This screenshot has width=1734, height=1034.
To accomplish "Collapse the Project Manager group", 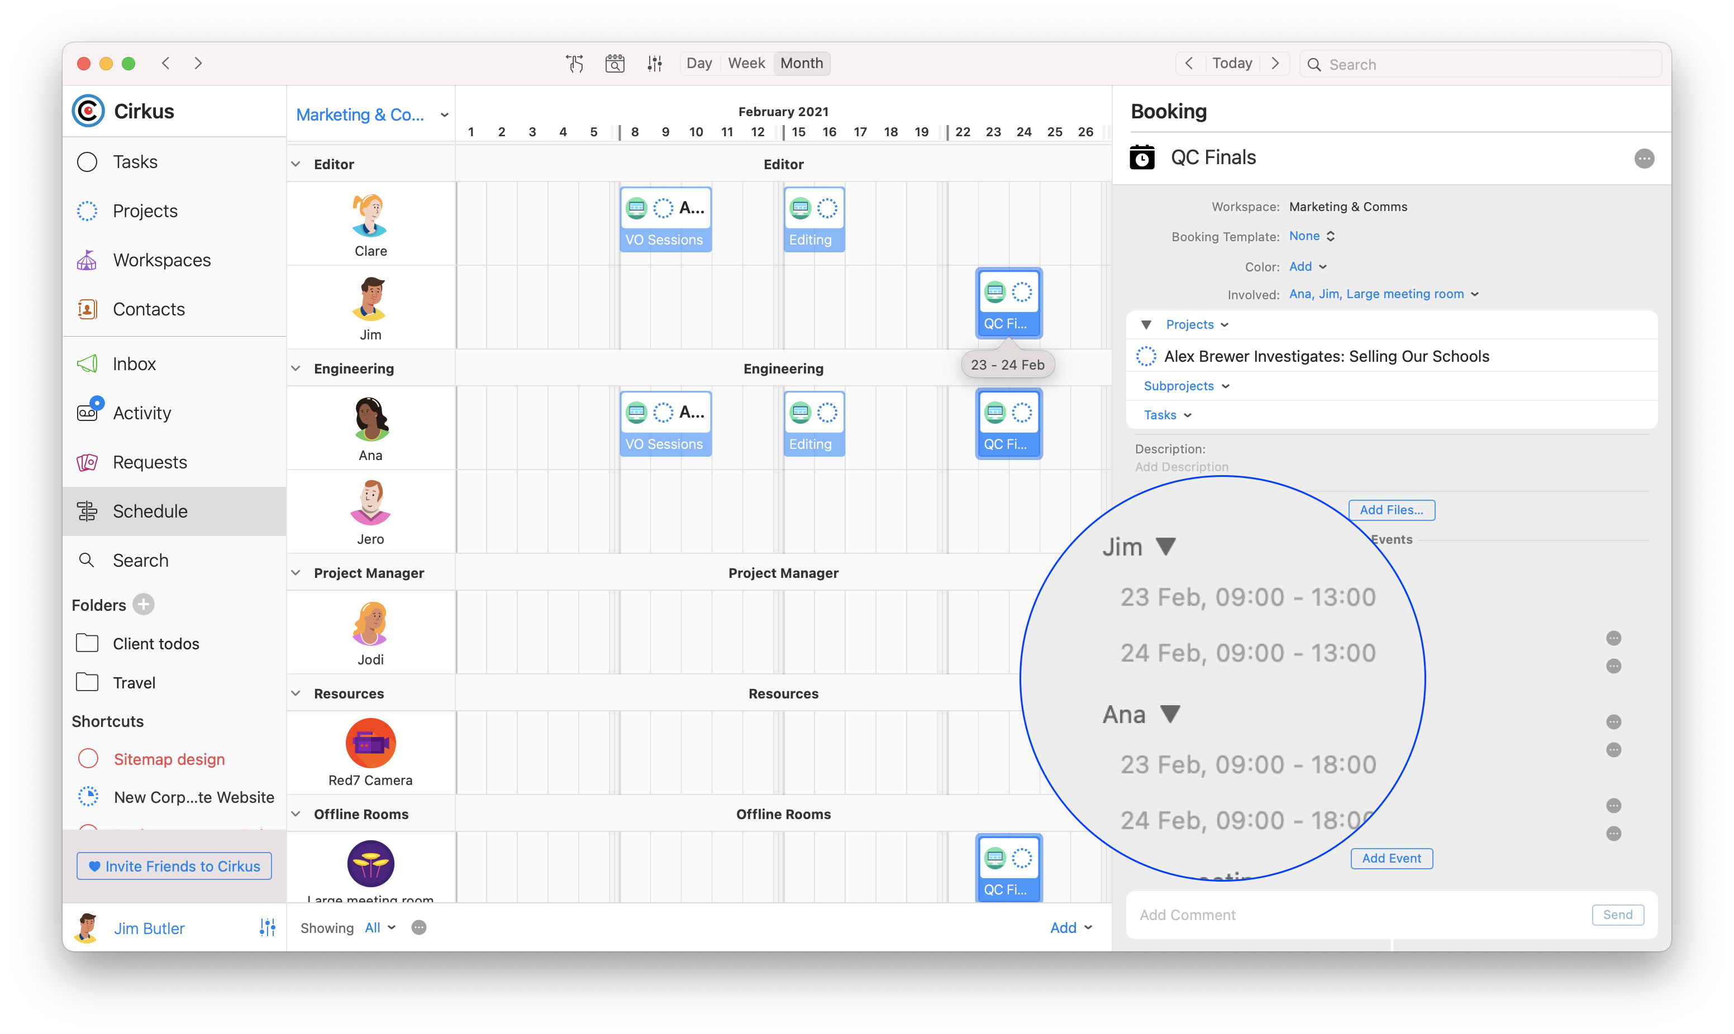I will (296, 573).
